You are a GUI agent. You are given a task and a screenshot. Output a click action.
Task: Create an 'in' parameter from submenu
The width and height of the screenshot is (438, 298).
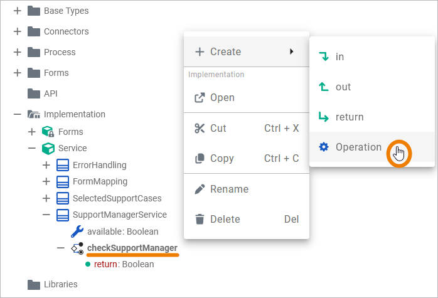coord(339,57)
